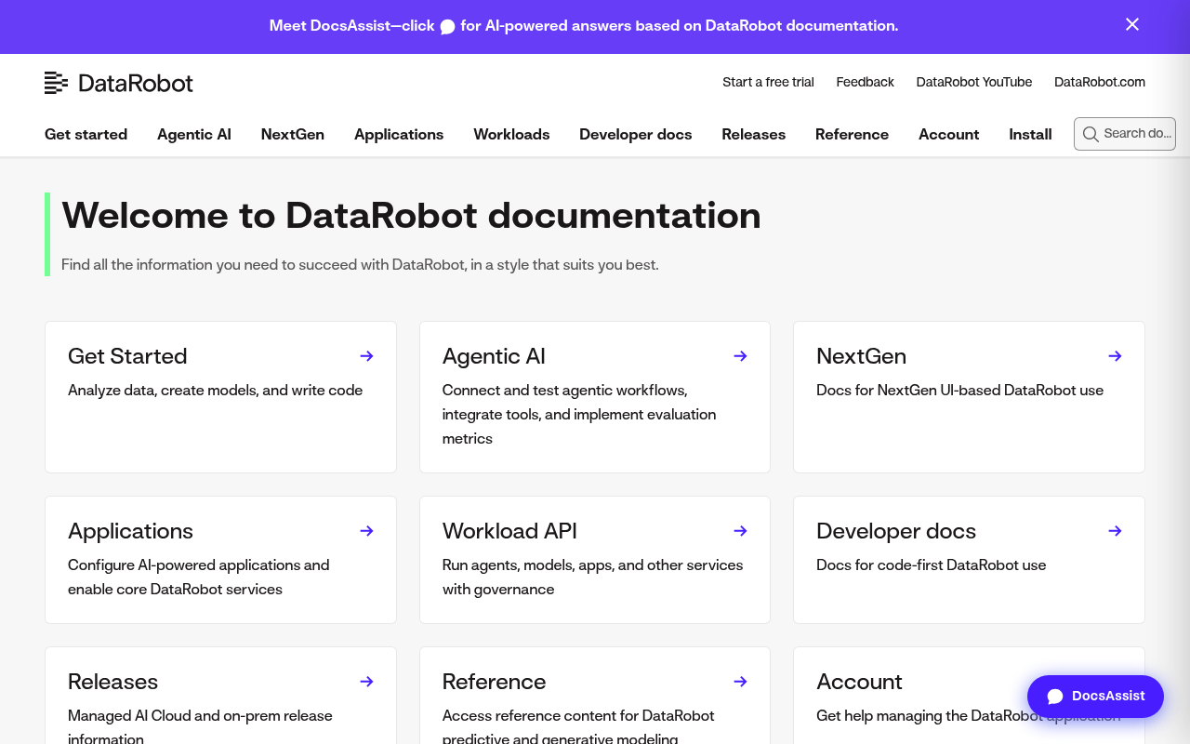The height and width of the screenshot is (744, 1190).
Task: Click the arrow icon on the NextGen card
Action: (x=1115, y=356)
